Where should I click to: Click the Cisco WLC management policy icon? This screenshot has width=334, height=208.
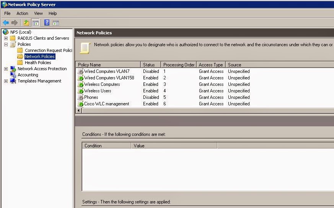[x=80, y=104]
